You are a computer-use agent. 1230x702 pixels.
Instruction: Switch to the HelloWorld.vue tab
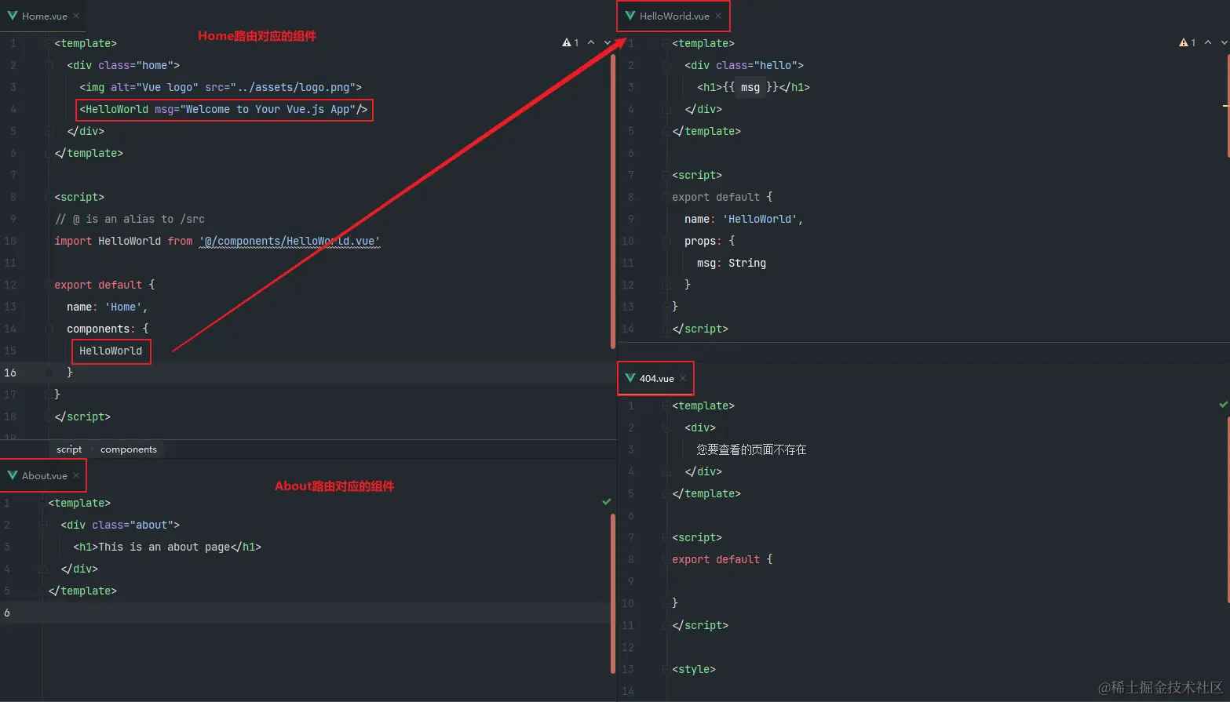(x=674, y=16)
